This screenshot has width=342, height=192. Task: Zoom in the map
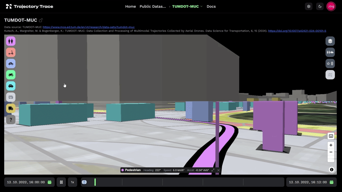click(331, 145)
